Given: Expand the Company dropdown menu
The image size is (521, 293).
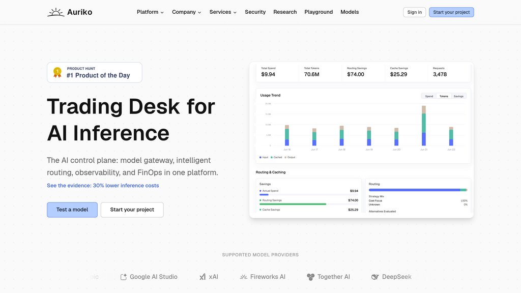Looking at the screenshot, I should (186, 12).
